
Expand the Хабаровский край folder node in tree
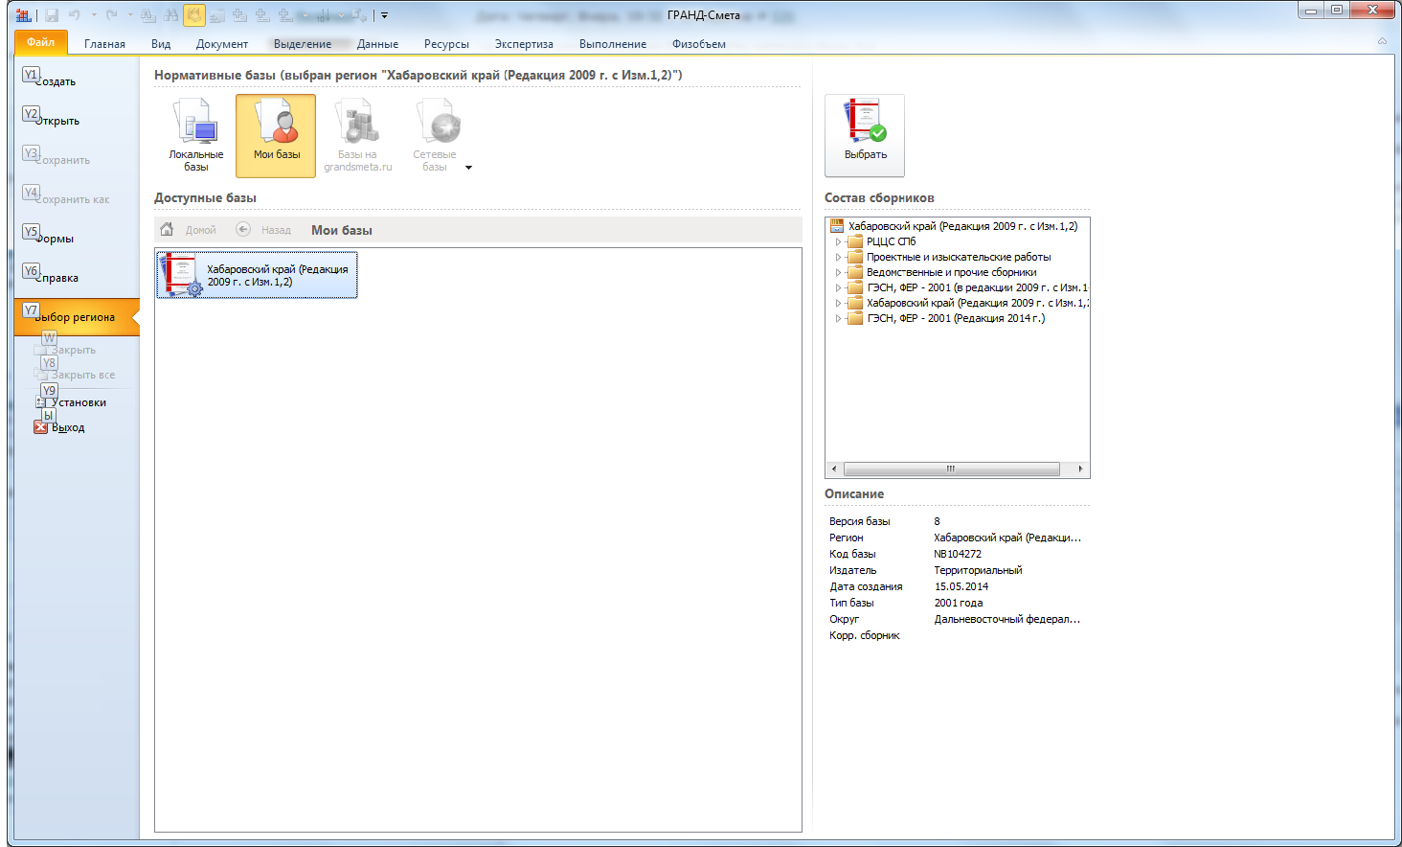tap(838, 303)
